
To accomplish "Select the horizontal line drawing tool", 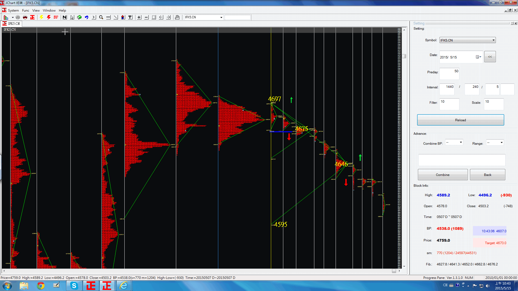I will (x=108, y=17).
